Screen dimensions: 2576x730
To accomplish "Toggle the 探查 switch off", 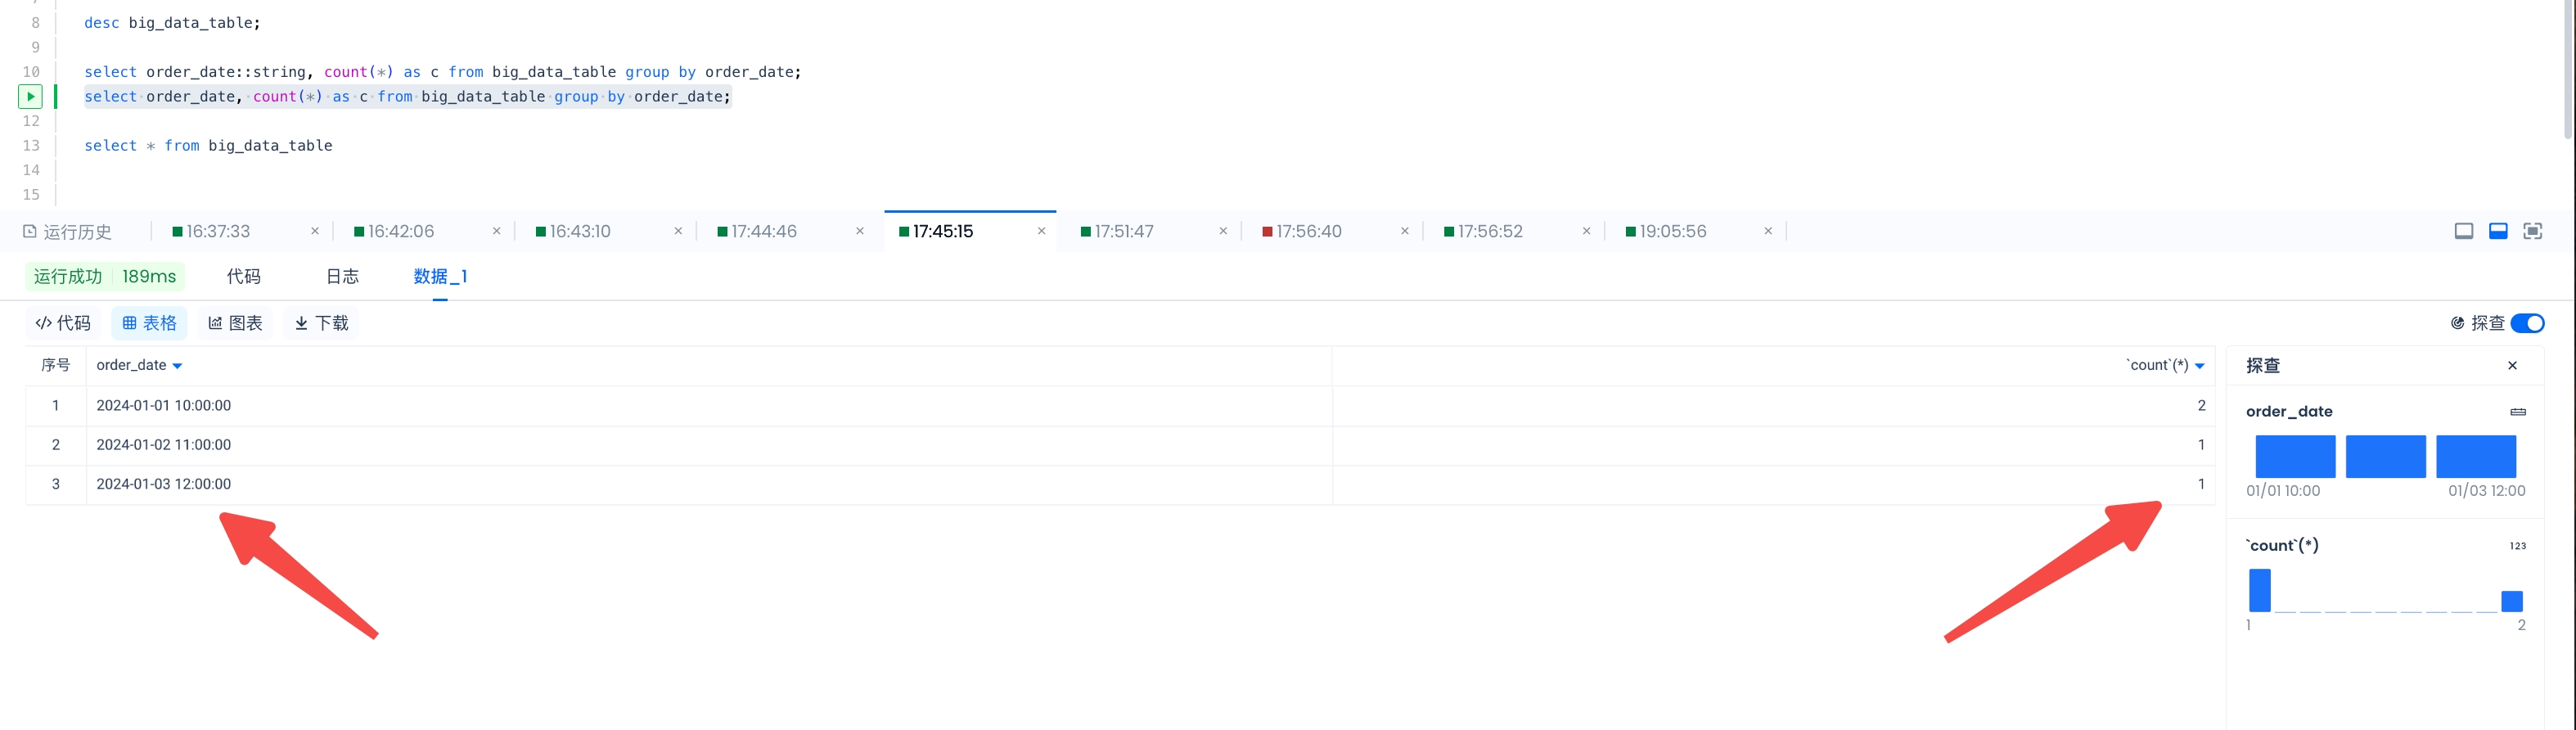I will [2527, 323].
